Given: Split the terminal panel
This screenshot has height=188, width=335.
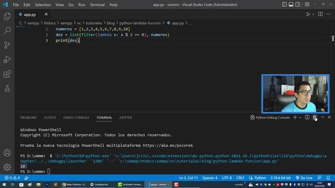Looking at the screenshot, I should coord(307,117).
